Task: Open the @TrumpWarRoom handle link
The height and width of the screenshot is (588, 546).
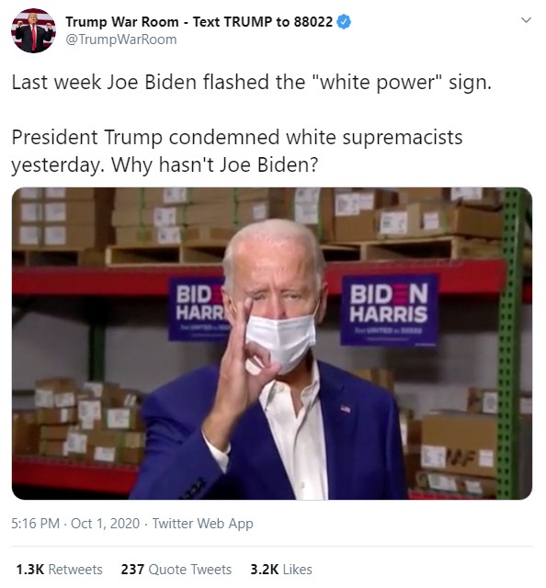Action: coord(120,40)
